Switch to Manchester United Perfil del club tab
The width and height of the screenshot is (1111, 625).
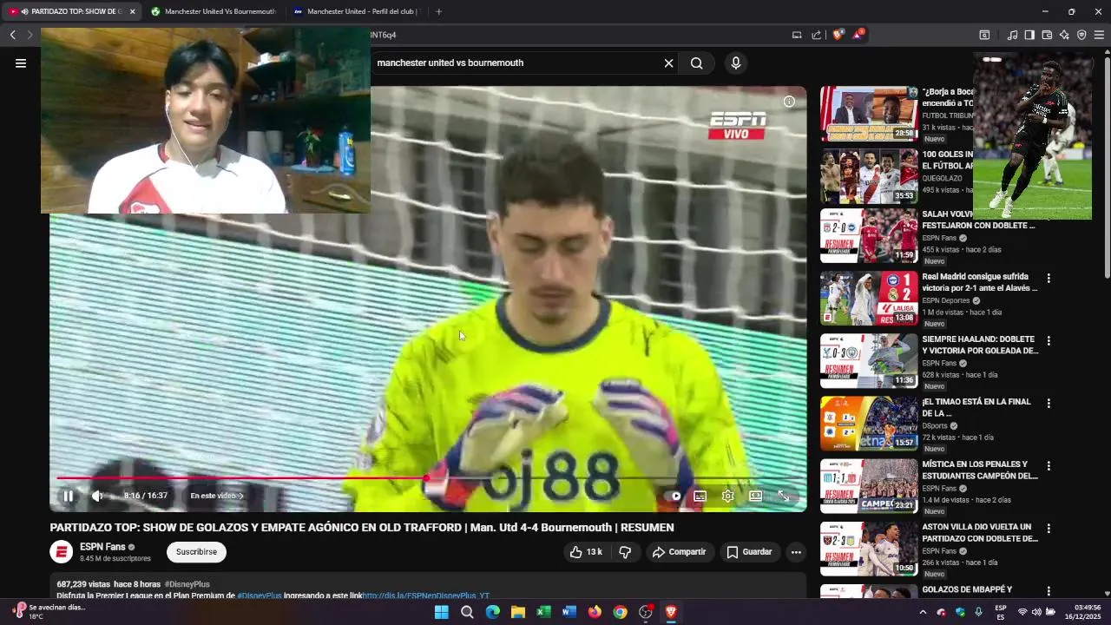coord(356,11)
